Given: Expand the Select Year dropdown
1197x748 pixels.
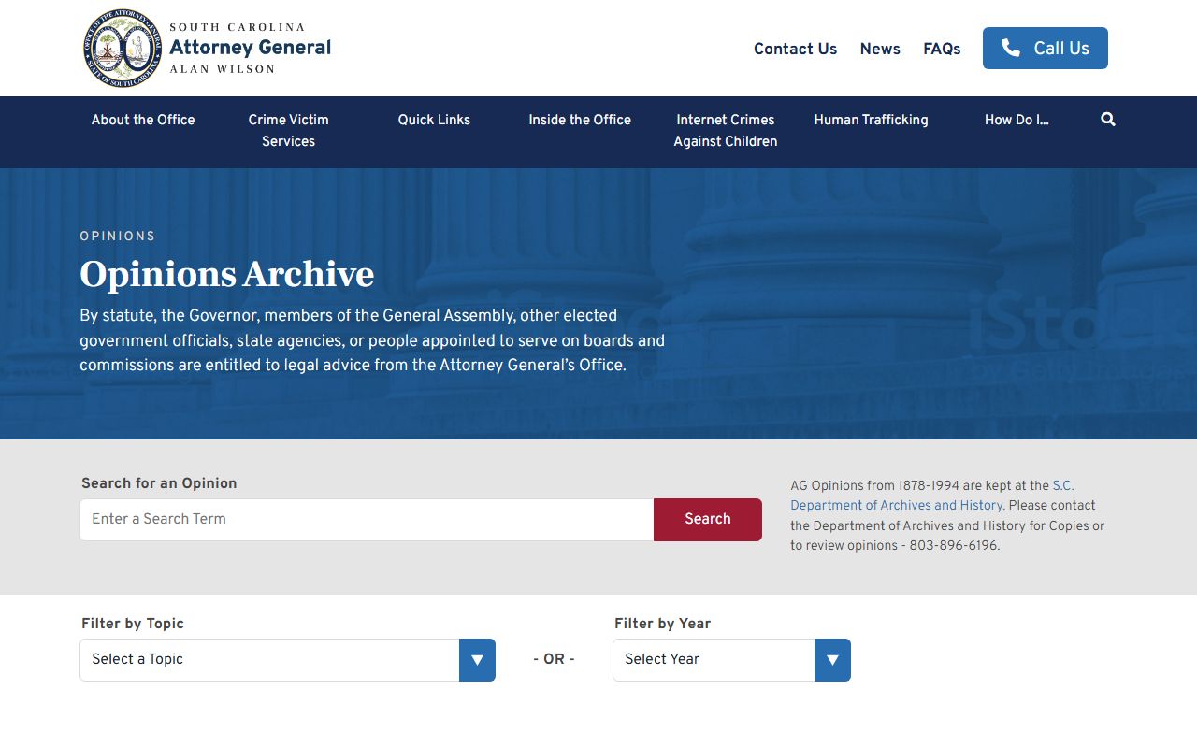Looking at the screenshot, I should [x=731, y=660].
